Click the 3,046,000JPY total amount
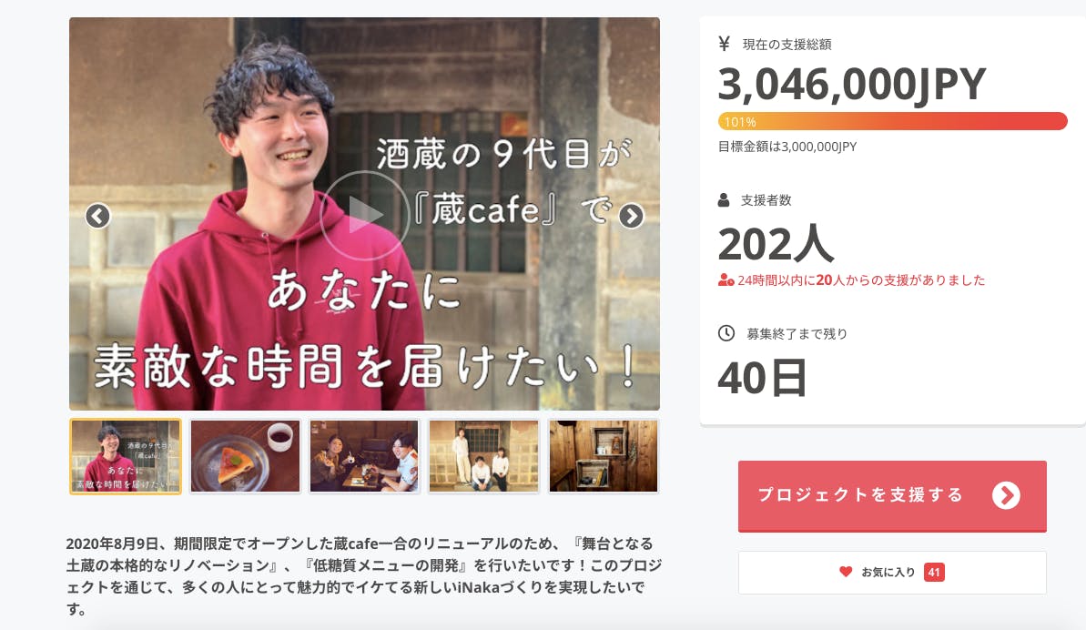The height and width of the screenshot is (630, 1086). (x=851, y=86)
